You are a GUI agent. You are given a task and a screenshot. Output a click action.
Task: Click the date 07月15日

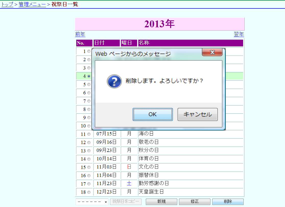click(106, 134)
